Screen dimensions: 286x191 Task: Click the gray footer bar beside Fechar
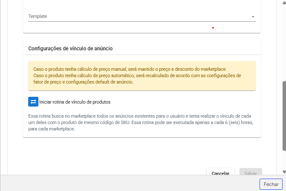(x=128, y=184)
